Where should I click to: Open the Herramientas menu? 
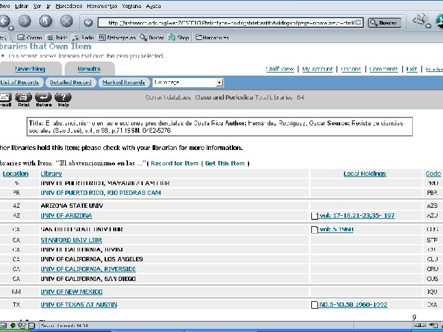pos(102,6)
